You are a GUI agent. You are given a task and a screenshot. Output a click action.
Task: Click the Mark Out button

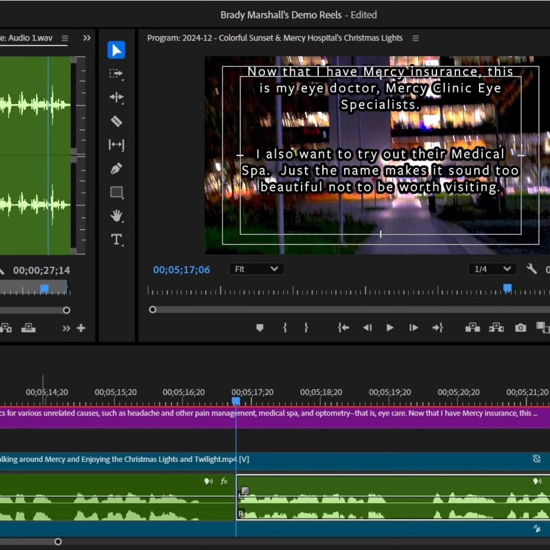pyautogui.click(x=306, y=328)
